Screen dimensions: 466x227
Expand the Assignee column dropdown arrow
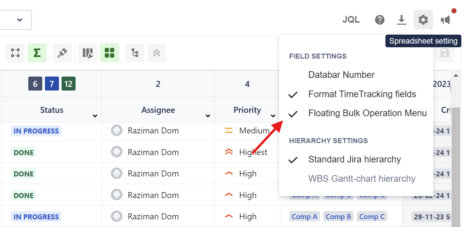pyautogui.click(x=208, y=116)
